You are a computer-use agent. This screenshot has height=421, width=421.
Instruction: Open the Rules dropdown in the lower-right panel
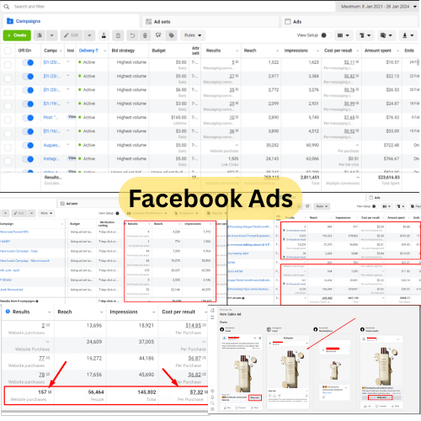(x=322, y=206)
